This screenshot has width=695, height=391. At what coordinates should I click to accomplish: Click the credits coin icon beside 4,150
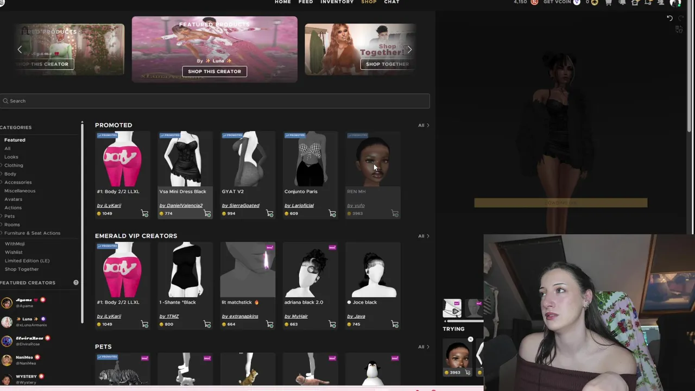(535, 2)
